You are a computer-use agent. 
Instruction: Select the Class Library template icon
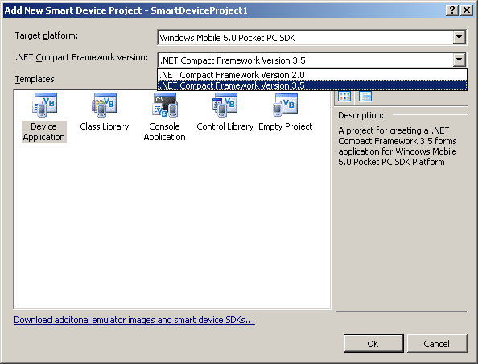click(x=105, y=105)
